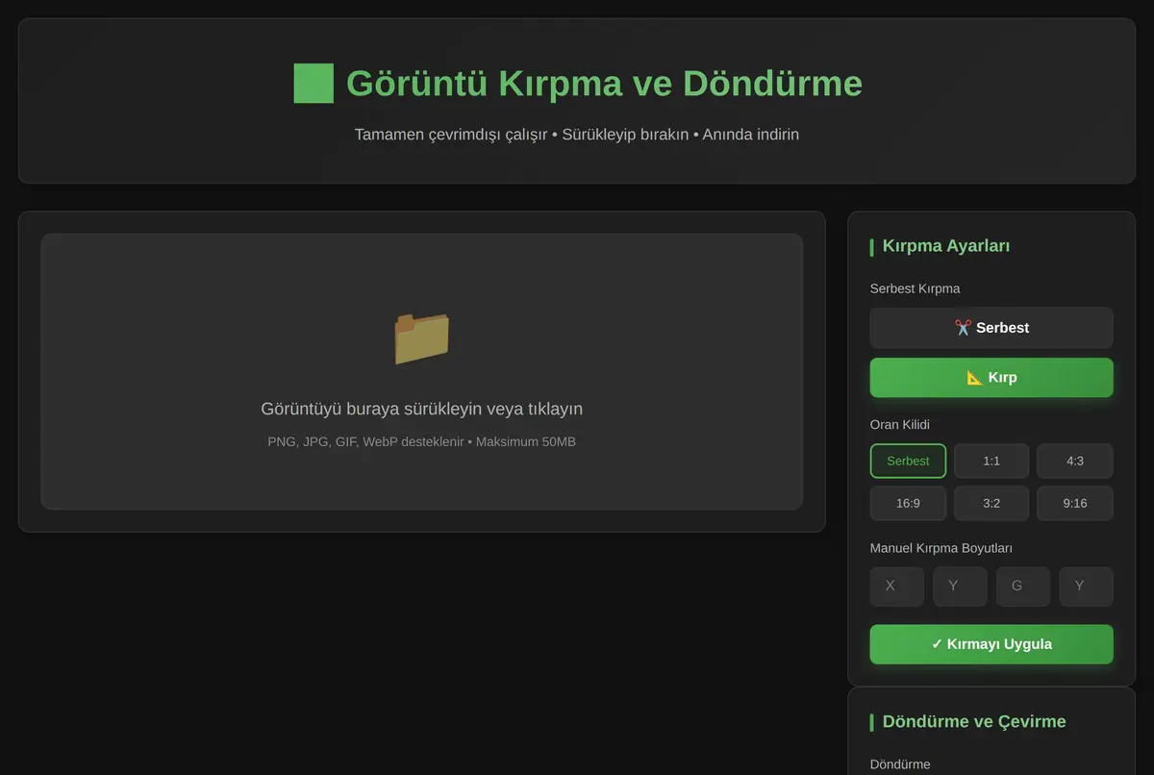Pick the 9:16 portrait ratio
Image resolution: width=1154 pixels, height=775 pixels.
[x=1075, y=503]
